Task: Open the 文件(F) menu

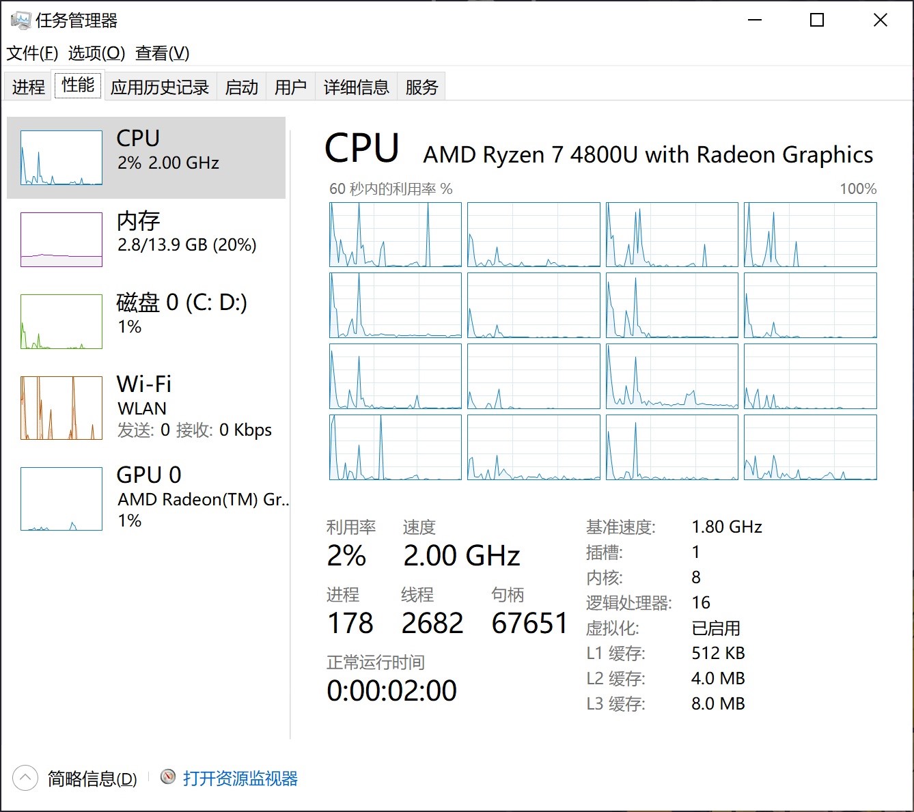Action: tap(32, 53)
